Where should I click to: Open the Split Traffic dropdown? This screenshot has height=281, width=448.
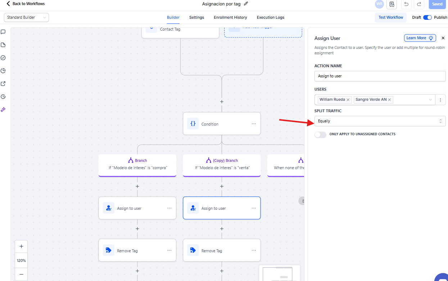point(380,121)
